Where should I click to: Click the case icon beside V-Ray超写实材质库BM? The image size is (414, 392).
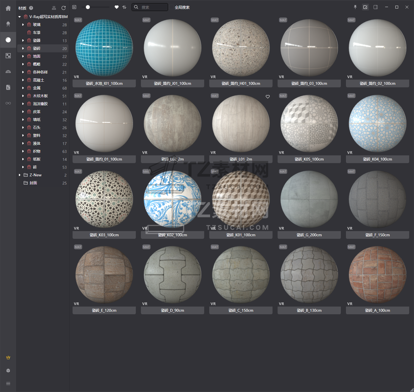(x=25, y=17)
